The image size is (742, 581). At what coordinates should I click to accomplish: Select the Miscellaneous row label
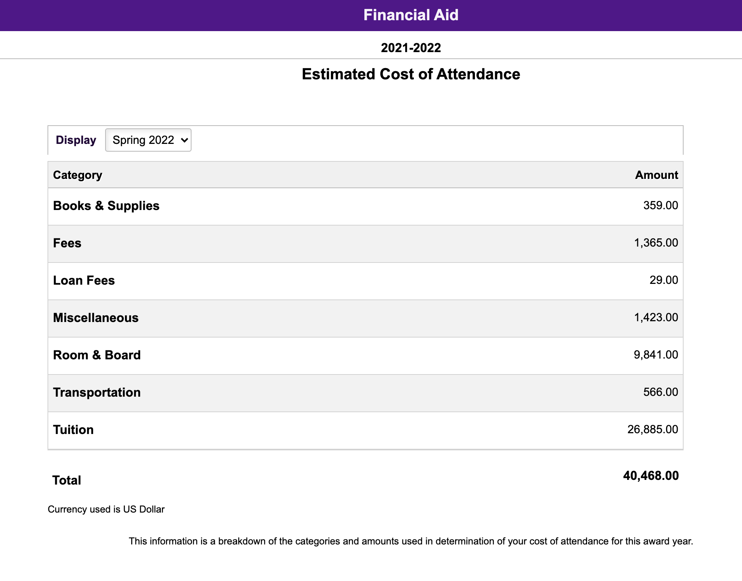[96, 318]
